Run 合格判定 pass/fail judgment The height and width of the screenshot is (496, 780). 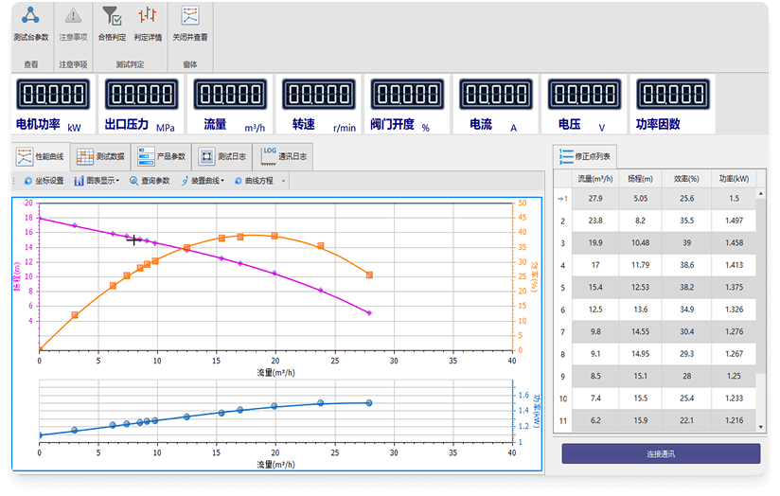[x=112, y=23]
